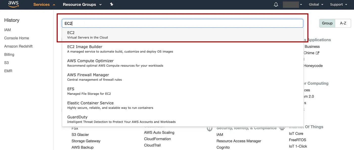Open the CloudFormation service link
354x150 pixels.
click(x=157, y=139)
